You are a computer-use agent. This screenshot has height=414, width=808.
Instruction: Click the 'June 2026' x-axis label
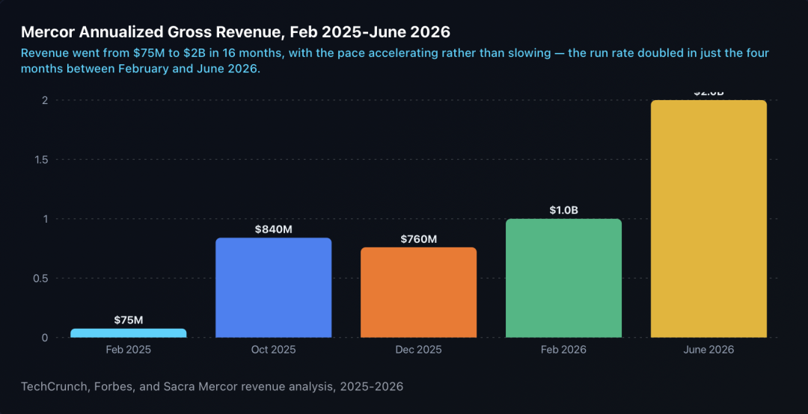tap(708, 350)
